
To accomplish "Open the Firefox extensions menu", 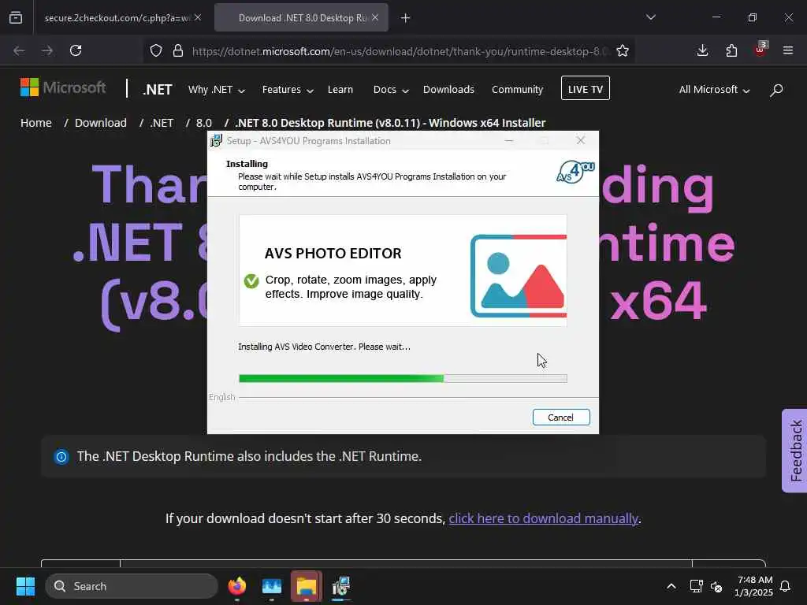I will coord(731,50).
